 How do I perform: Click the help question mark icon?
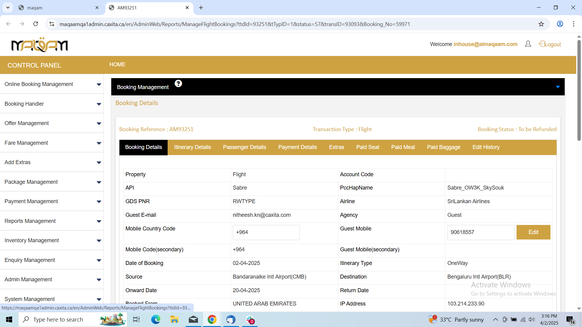[178, 84]
